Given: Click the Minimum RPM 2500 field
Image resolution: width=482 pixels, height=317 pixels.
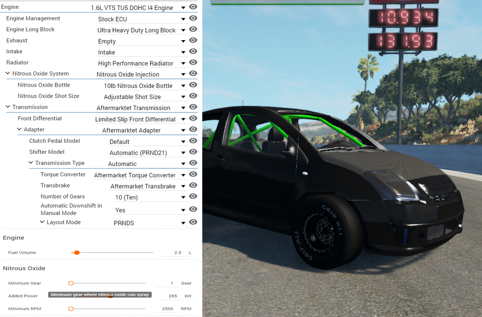Looking at the screenshot, I should pyautogui.click(x=168, y=309).
